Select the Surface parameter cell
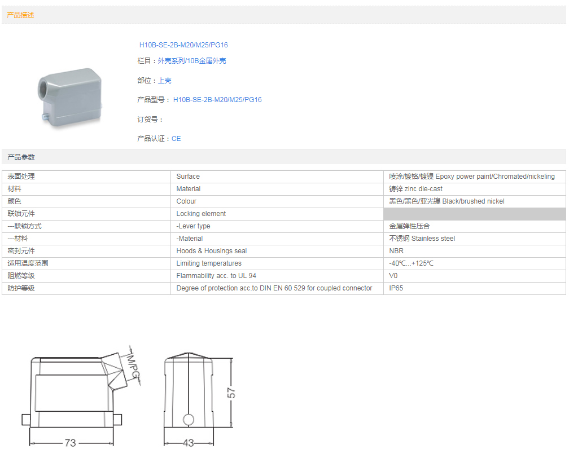This screenshot has width=569, height=467. [x=188, y=177]
